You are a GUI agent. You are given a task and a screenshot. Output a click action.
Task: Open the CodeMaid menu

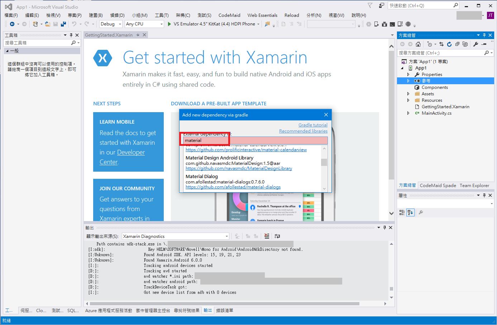[229, 15]
